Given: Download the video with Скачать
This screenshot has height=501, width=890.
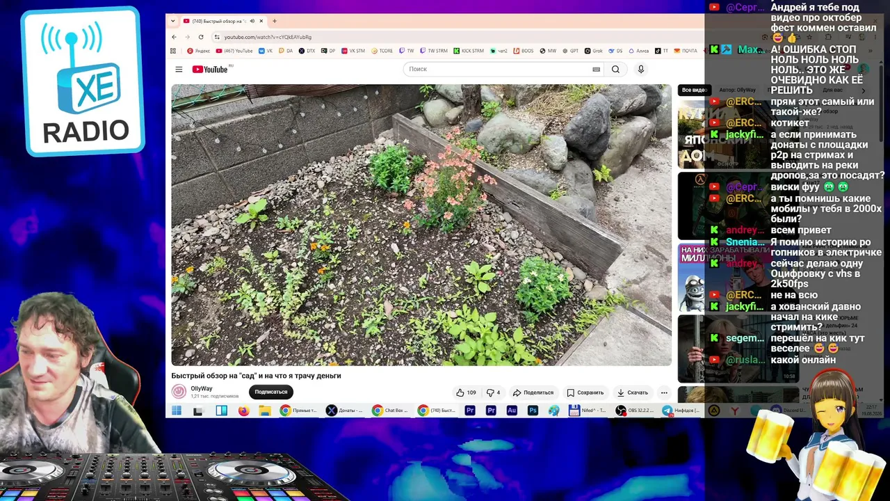Looking at the screenshot, I should [x=633, y=392].
